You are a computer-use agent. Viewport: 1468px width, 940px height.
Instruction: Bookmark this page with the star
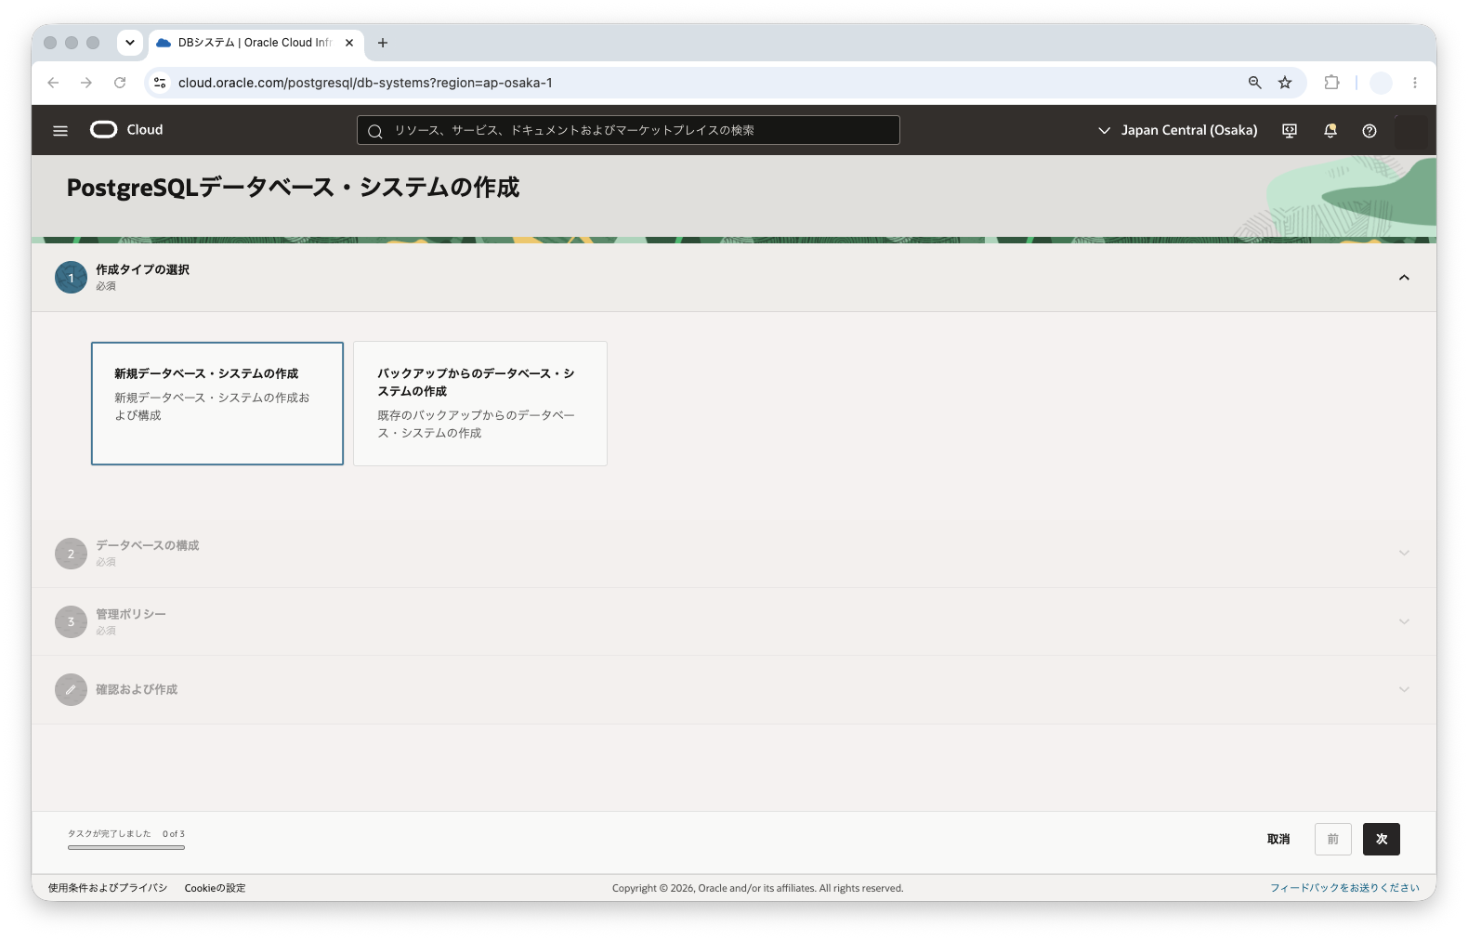pyautogui.click(x=1285, y=83)
